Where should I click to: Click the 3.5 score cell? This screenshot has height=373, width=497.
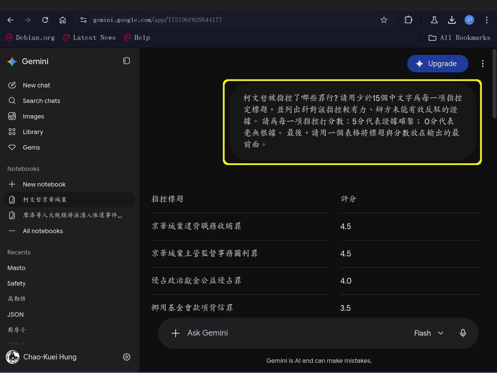(x=346, y=308)
